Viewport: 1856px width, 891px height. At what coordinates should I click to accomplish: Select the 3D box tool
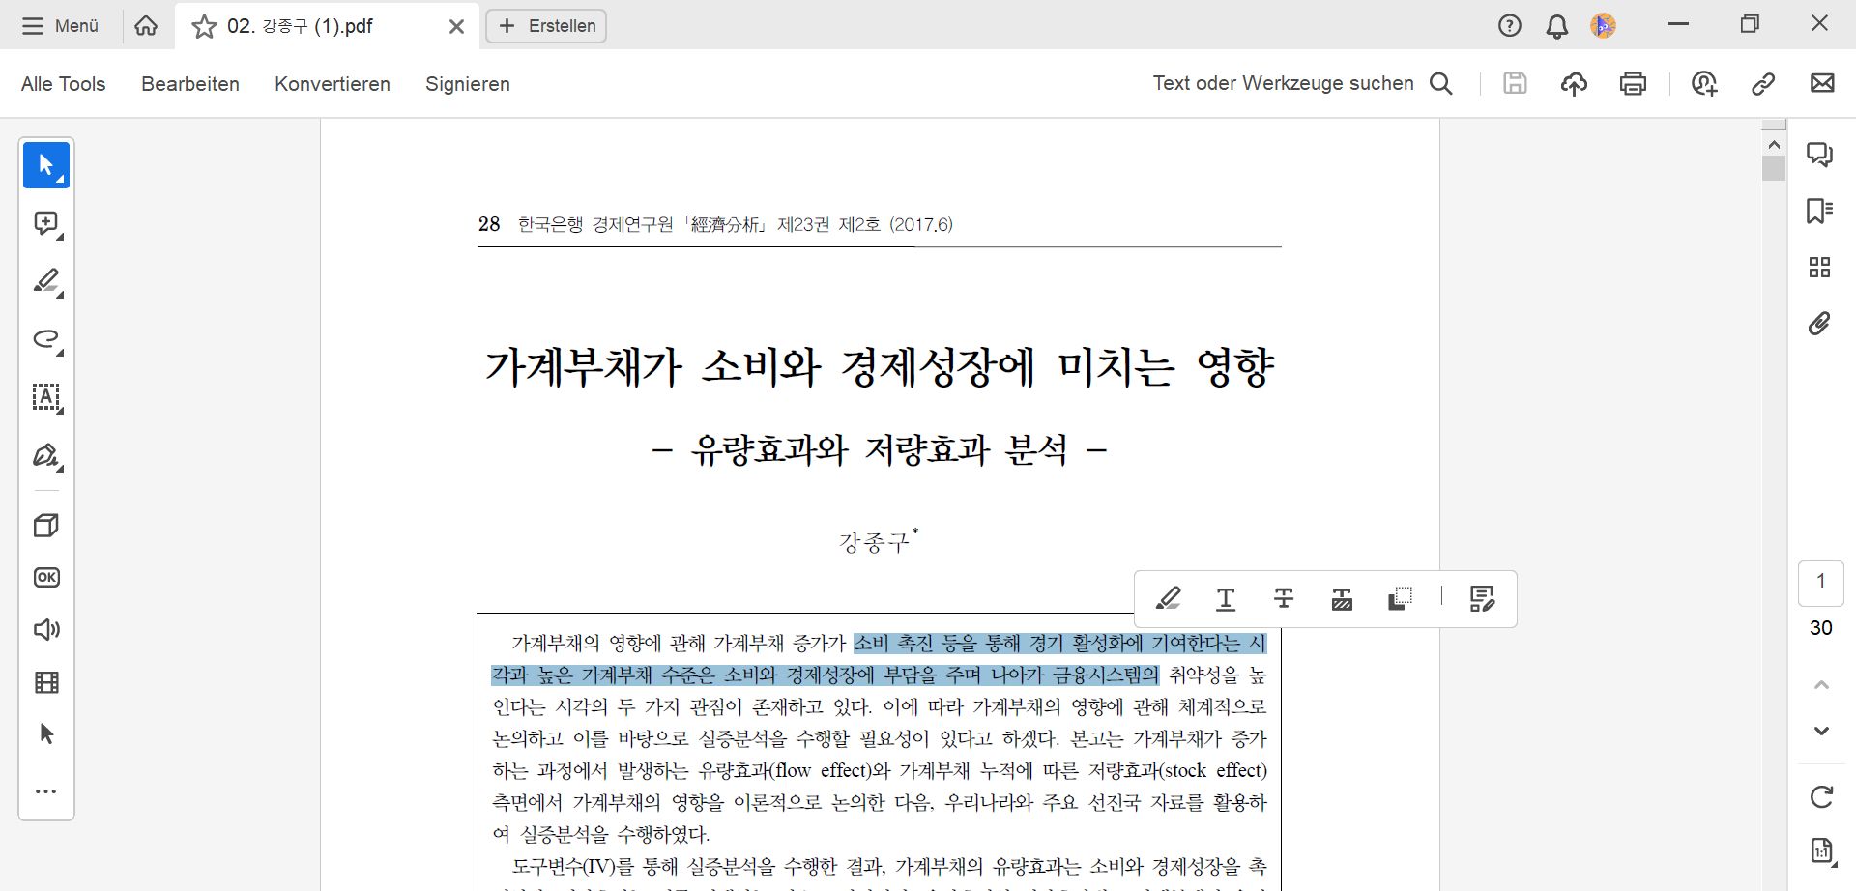point(46,525)
